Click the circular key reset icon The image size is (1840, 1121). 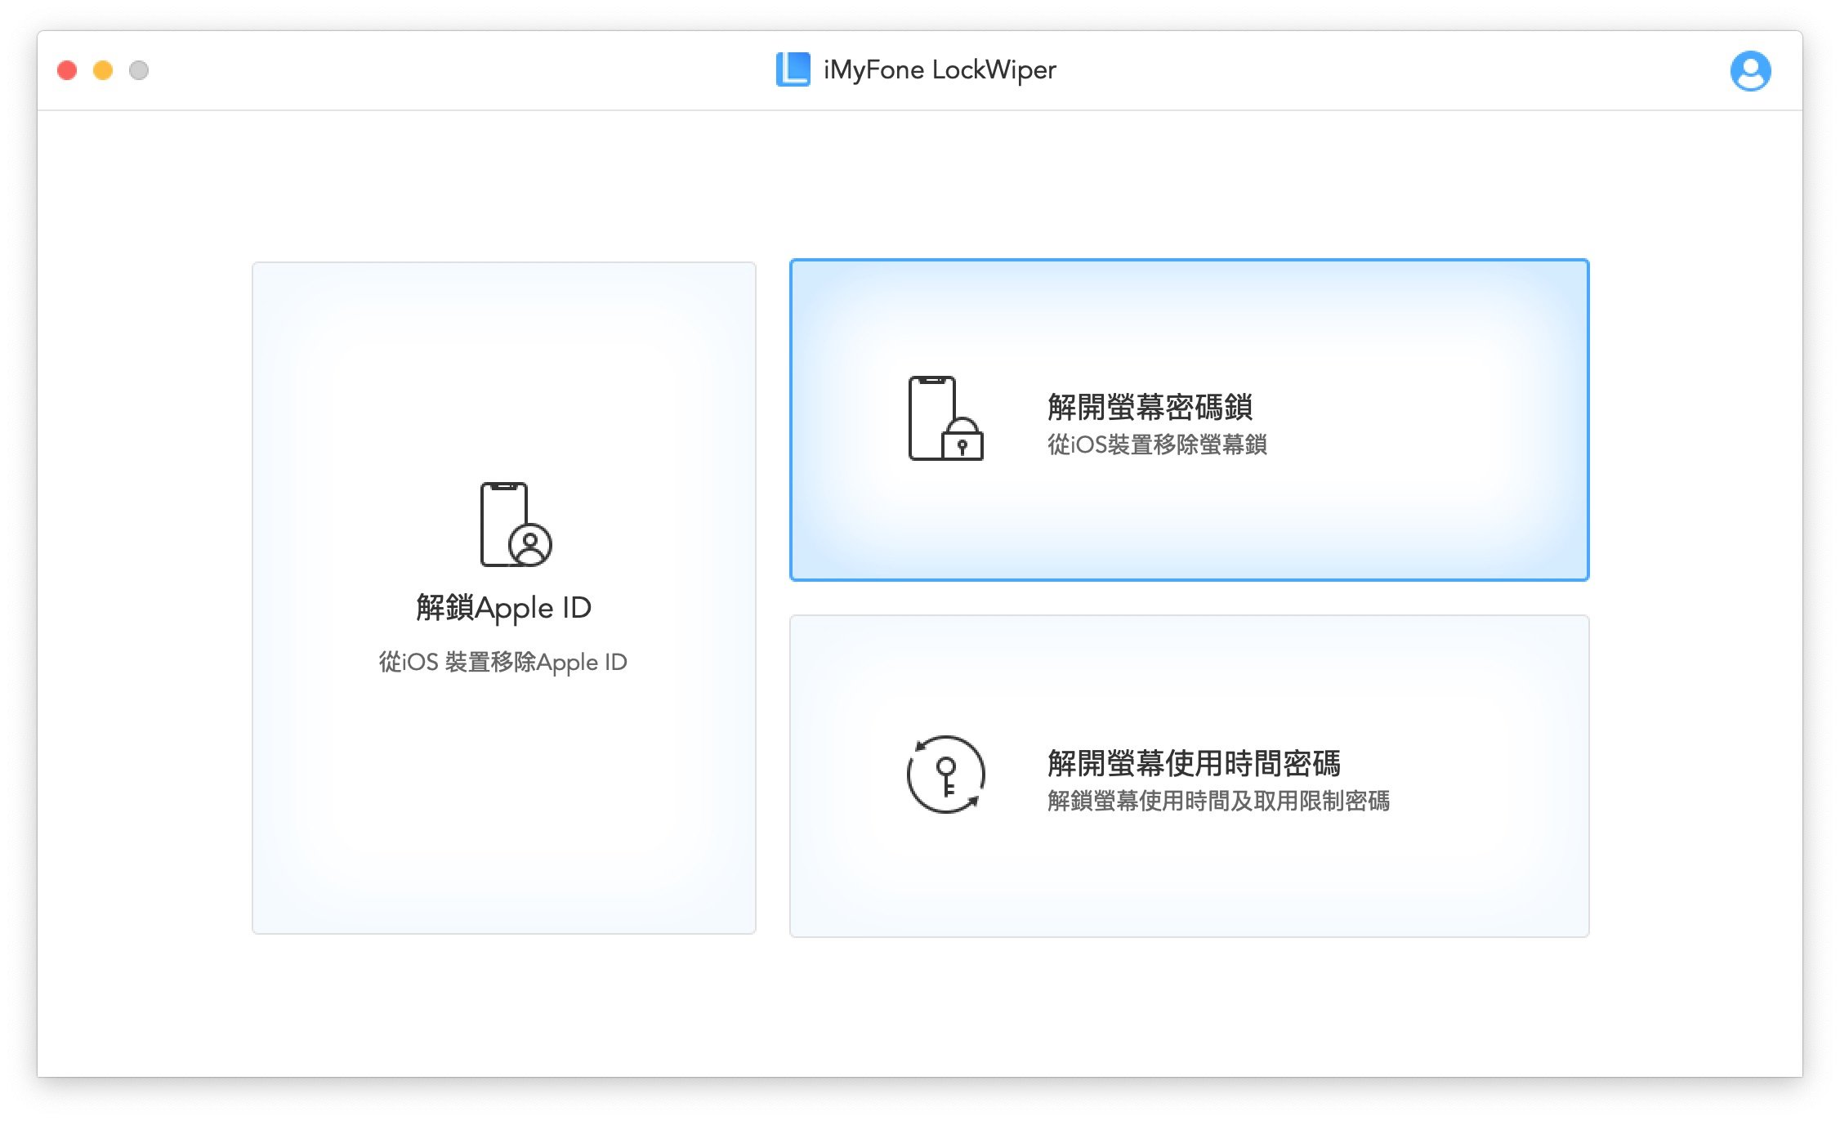click(945, 774)
